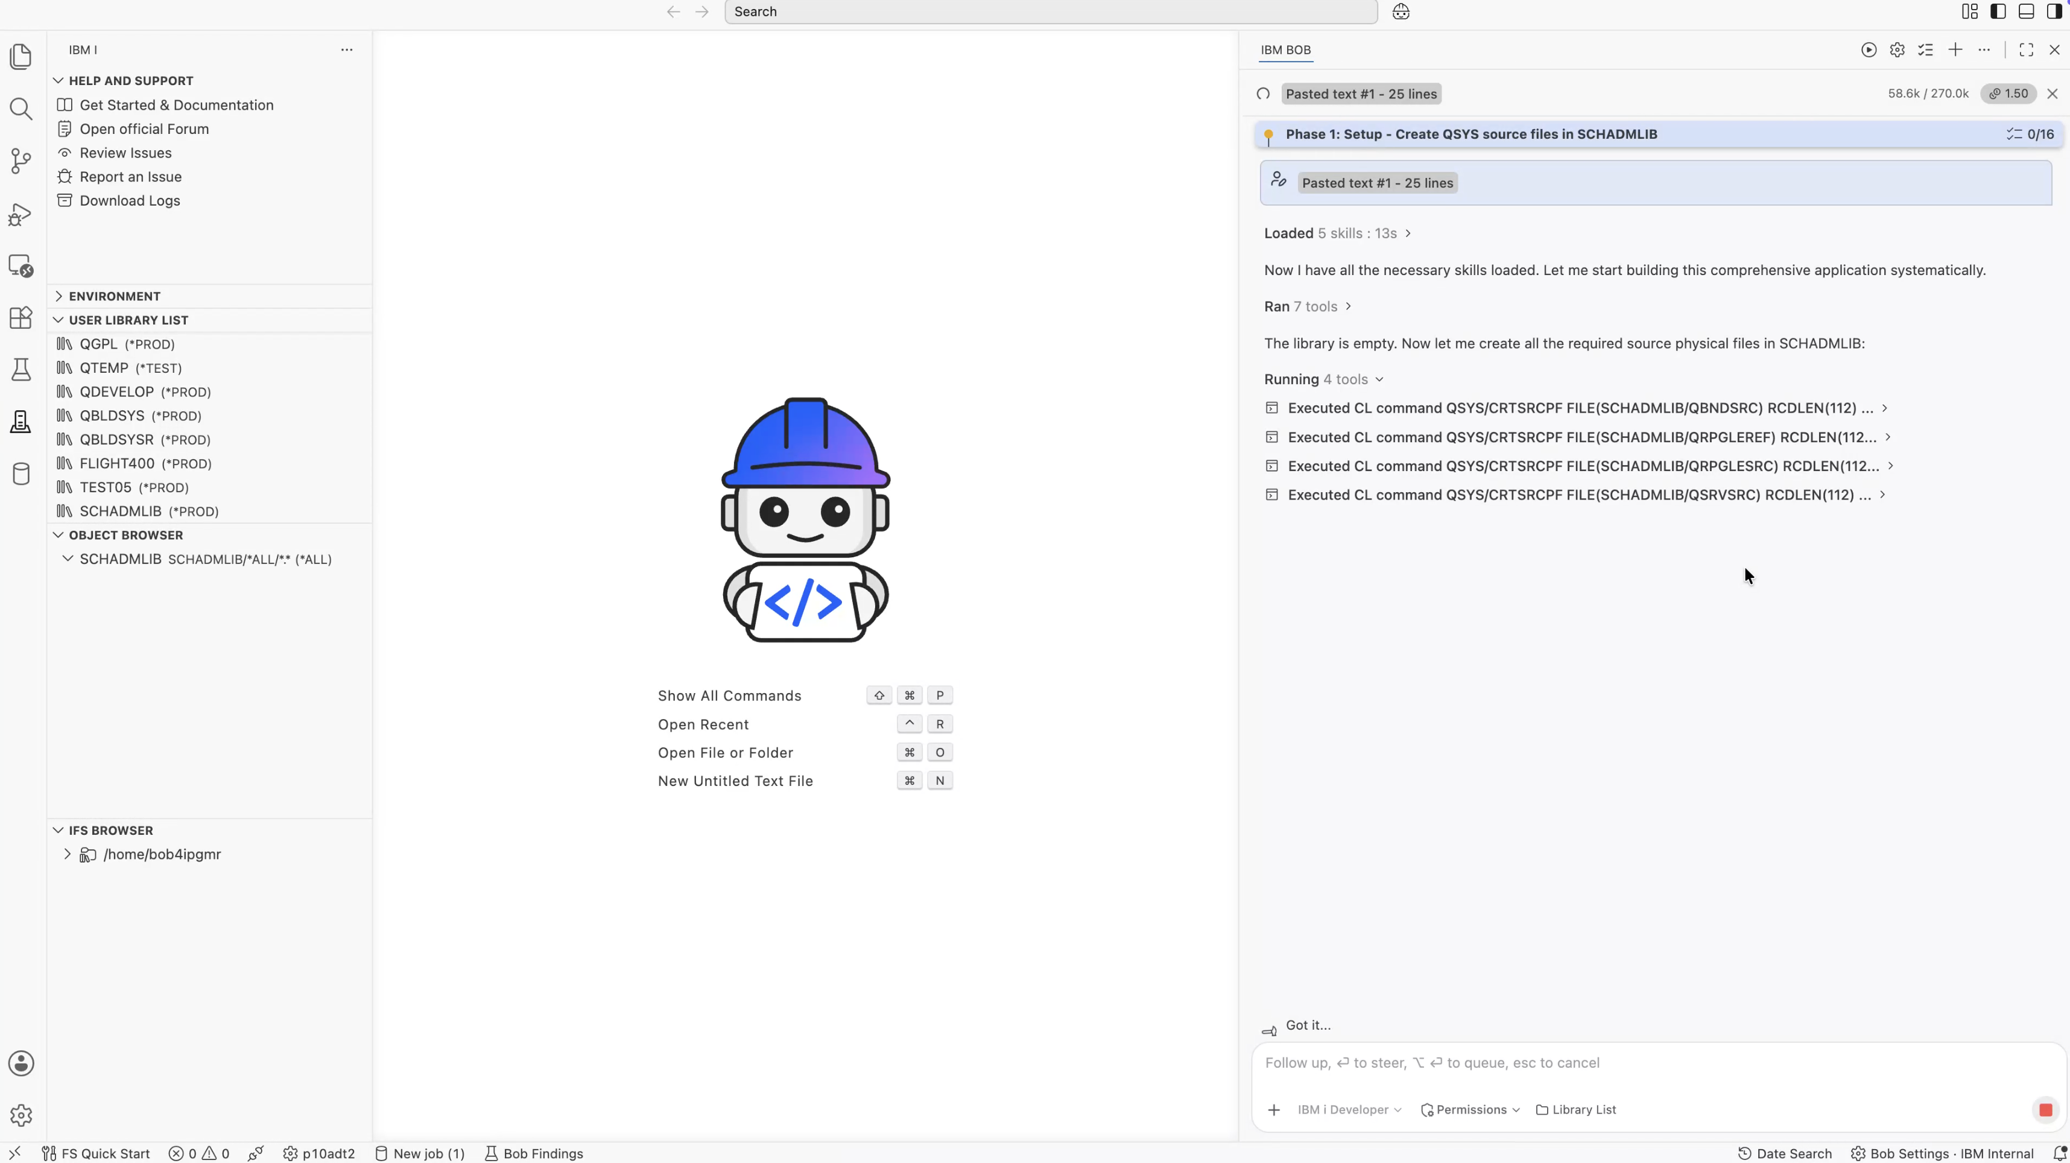This screenshot has width=2070, height=1163.
Task: Toggle the secondary side bar
Action: [2054, 11]
